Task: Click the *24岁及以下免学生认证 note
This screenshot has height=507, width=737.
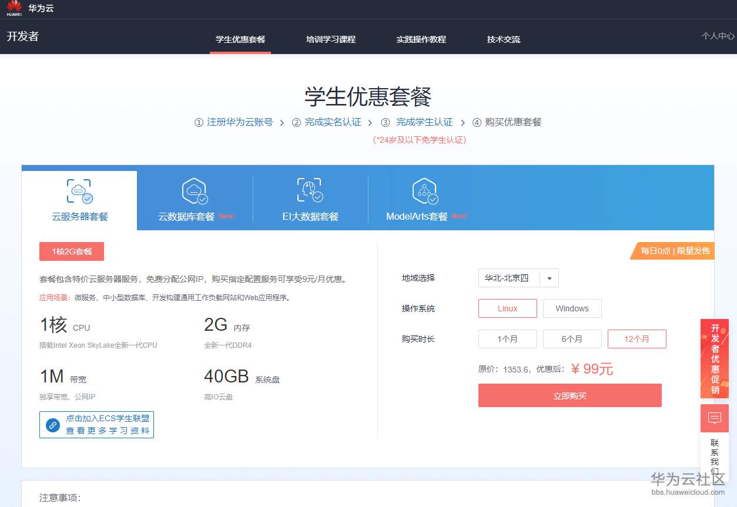Action: tap(419, 140)
